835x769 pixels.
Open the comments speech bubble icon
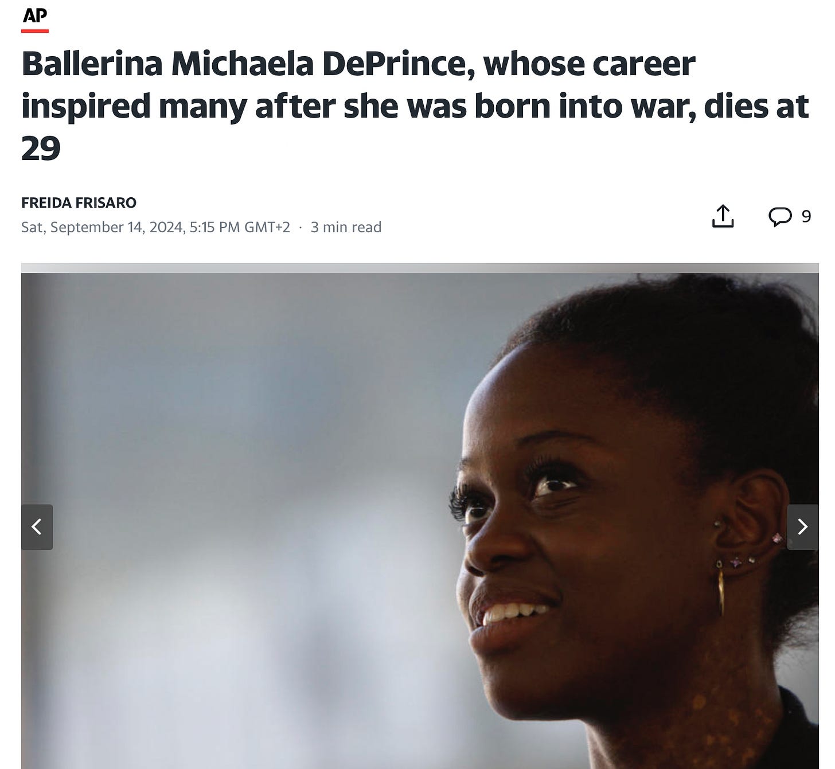[780, 217]
